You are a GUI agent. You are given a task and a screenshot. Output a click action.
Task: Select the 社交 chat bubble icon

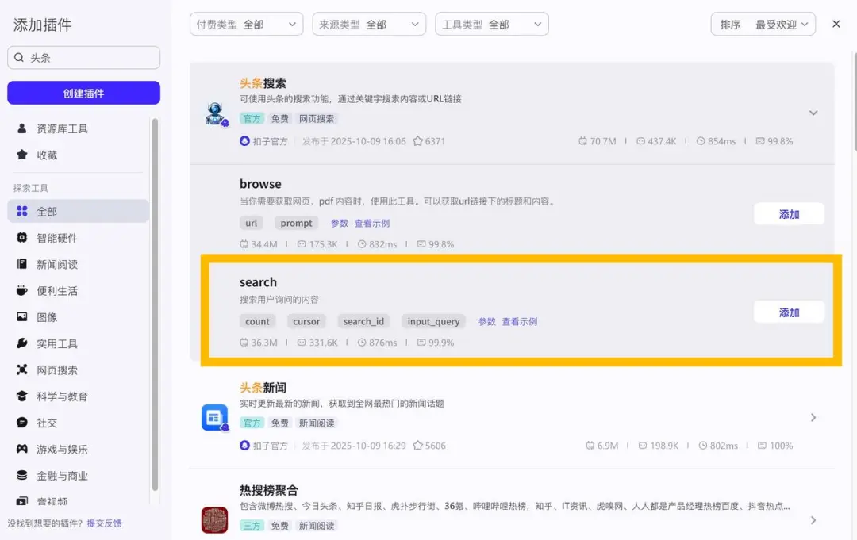[x=22, y=422]
